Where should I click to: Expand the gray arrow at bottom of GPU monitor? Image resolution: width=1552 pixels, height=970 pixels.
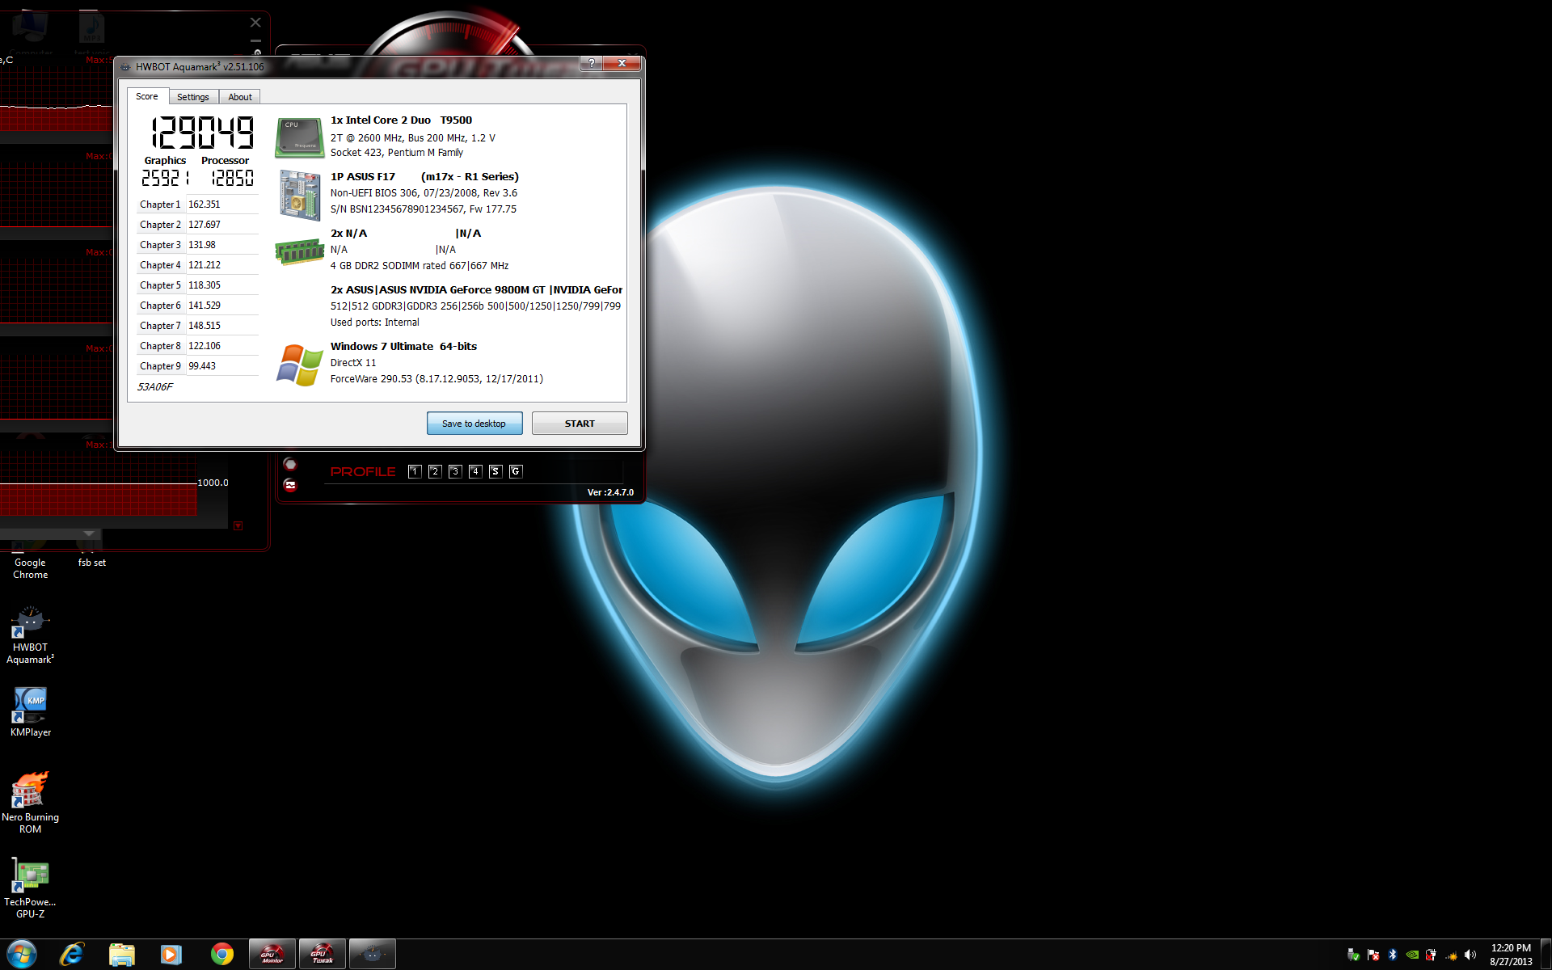(x=89, y=533)
